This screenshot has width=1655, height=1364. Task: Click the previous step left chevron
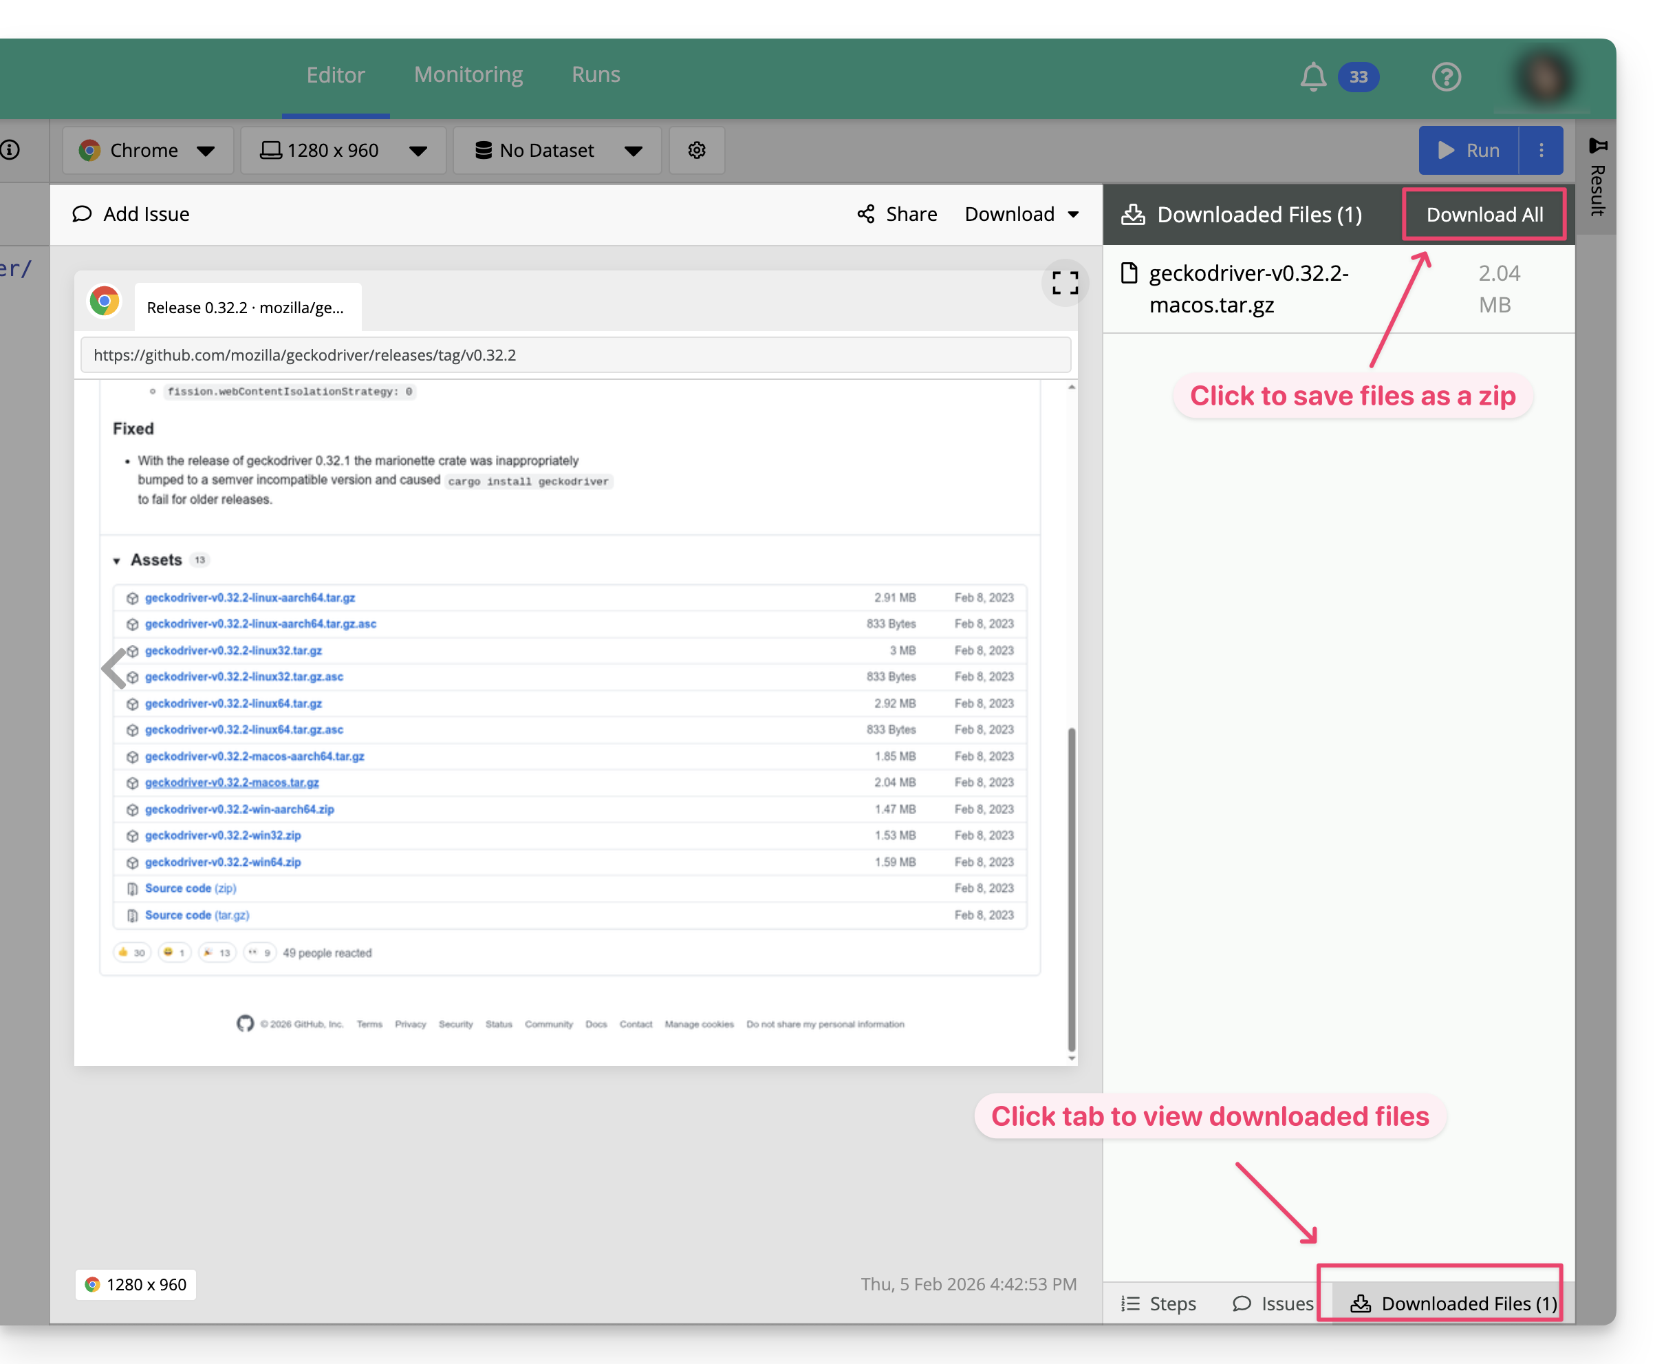(115, 669)
